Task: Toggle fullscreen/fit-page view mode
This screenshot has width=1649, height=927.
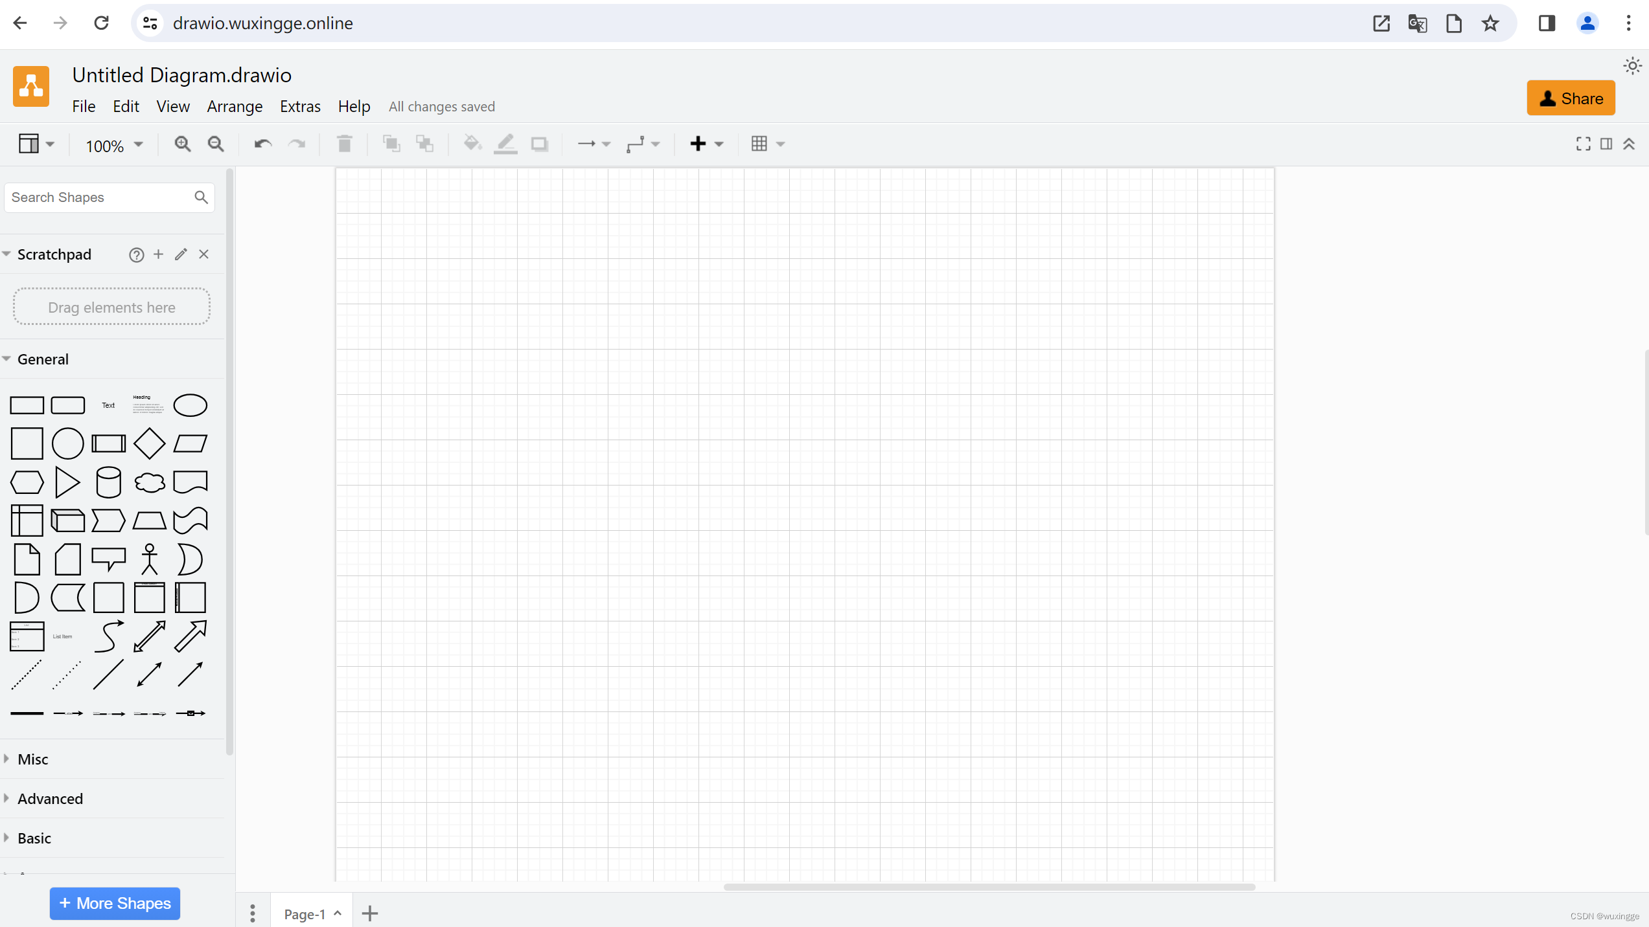Action: [1584, 142]
